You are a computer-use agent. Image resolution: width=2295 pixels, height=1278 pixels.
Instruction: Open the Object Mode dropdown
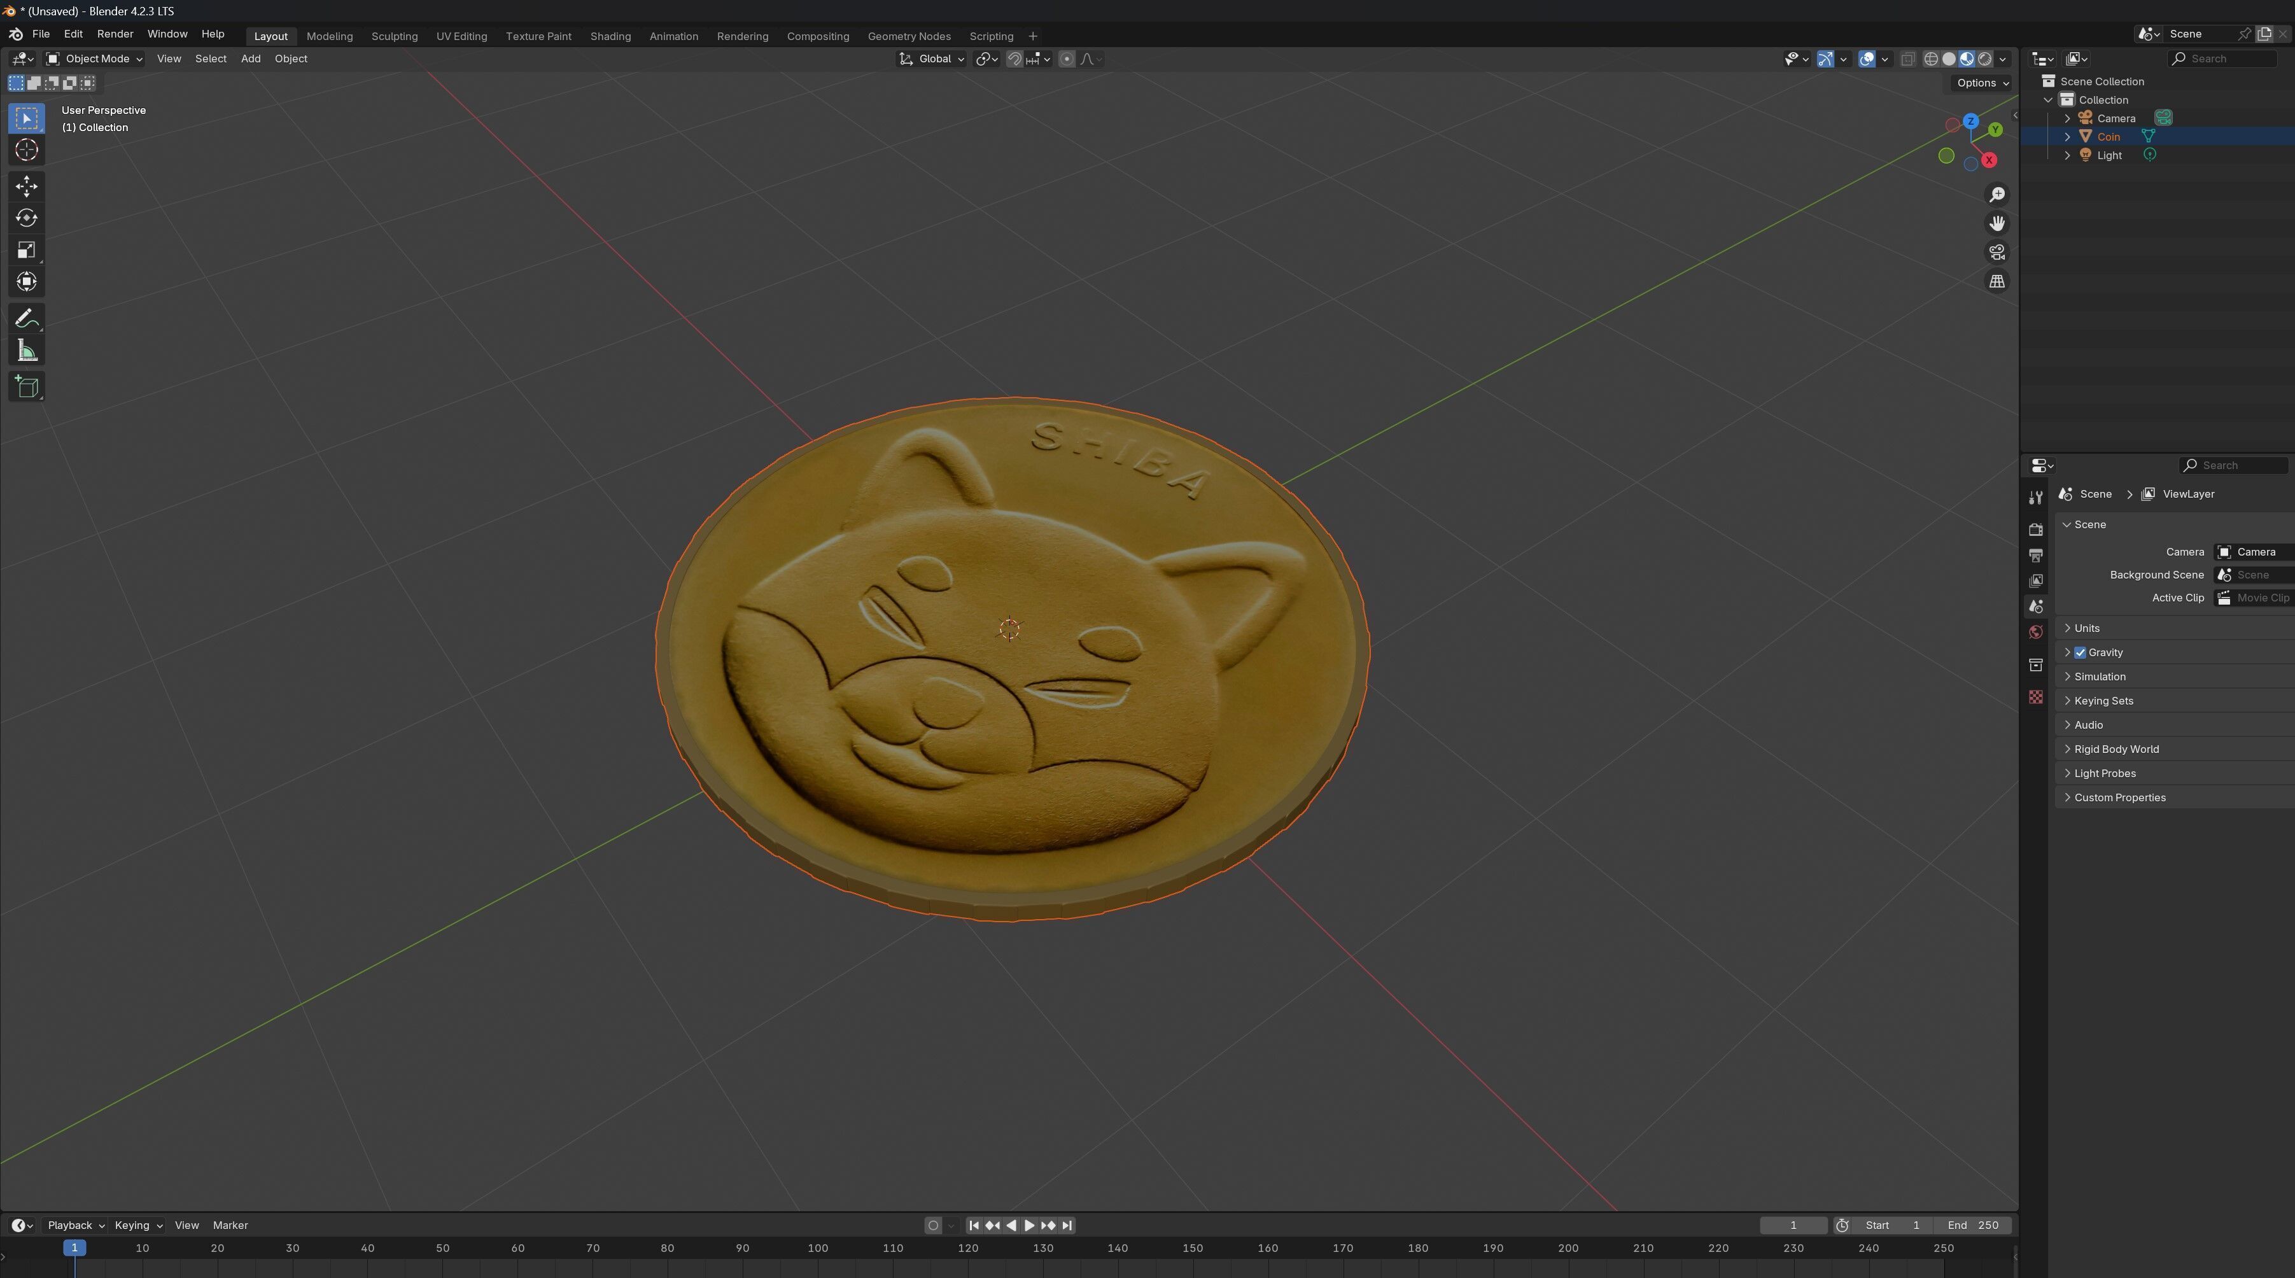tap(94, 59)
